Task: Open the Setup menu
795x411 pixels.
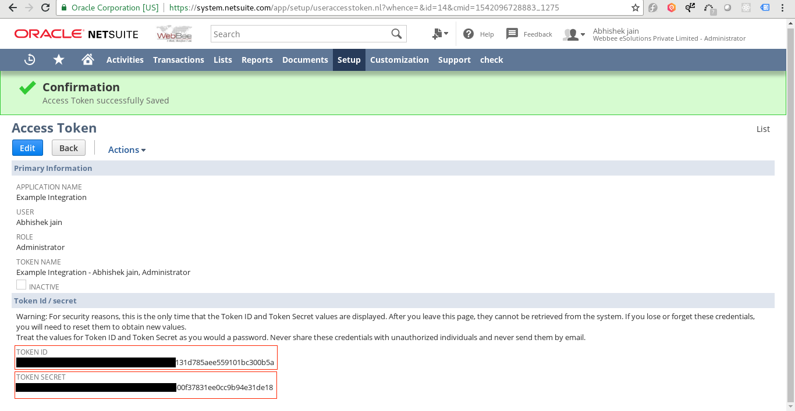Action: click(x=349, y=60)
